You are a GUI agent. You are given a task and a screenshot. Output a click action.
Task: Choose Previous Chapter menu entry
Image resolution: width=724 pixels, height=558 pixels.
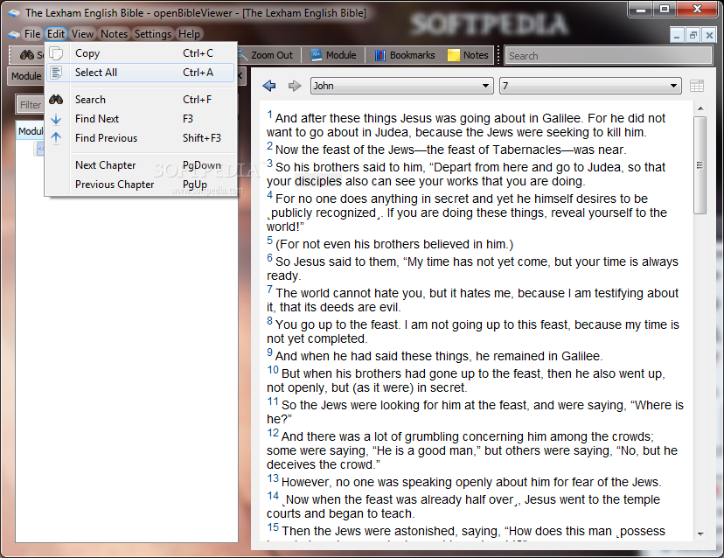pyautogui.click(x=141, y=185)
